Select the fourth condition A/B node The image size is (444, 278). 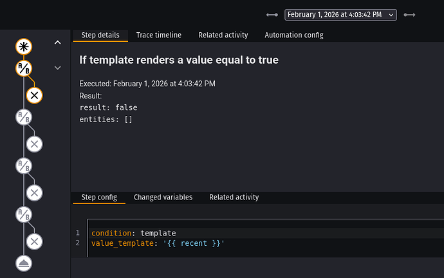tap(24, 214)
